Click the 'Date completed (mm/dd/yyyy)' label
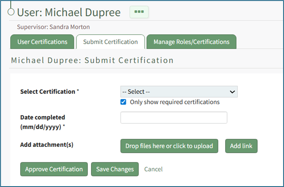Viewport: 284px width, 187px height. coord(43,122)
